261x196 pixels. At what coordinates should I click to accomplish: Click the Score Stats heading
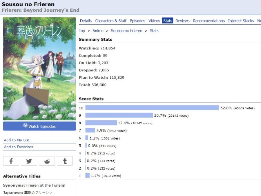(x=91, y=99)
